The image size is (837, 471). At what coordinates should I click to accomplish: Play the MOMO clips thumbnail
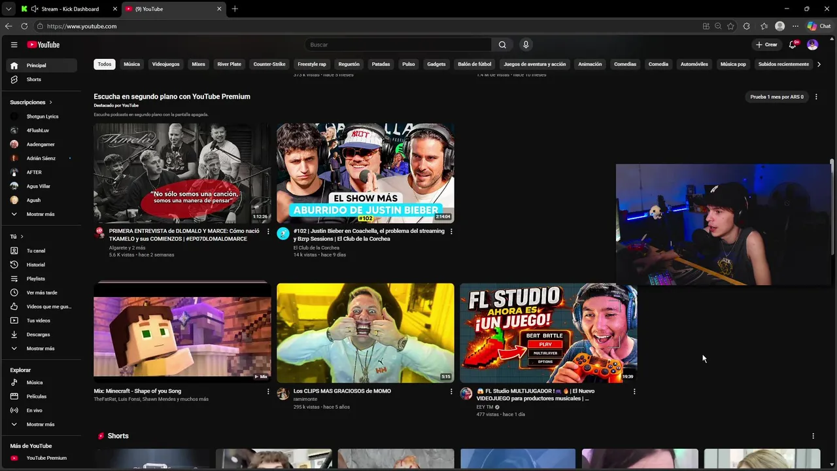(x=365, y=333)
